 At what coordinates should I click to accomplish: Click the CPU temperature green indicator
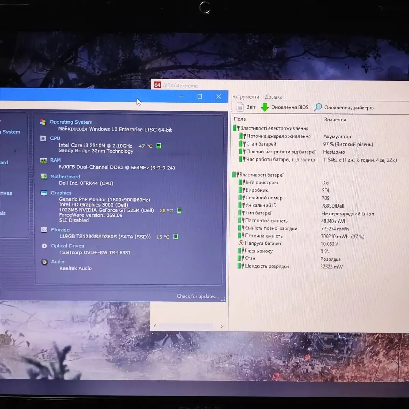[158, 146]
